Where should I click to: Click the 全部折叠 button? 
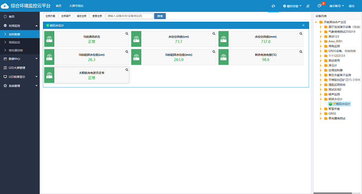(x=50, y=16)
